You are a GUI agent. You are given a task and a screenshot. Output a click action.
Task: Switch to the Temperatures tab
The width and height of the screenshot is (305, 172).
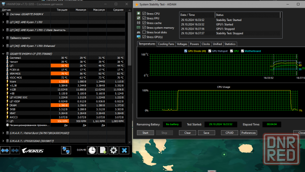[x=147, y=44]
